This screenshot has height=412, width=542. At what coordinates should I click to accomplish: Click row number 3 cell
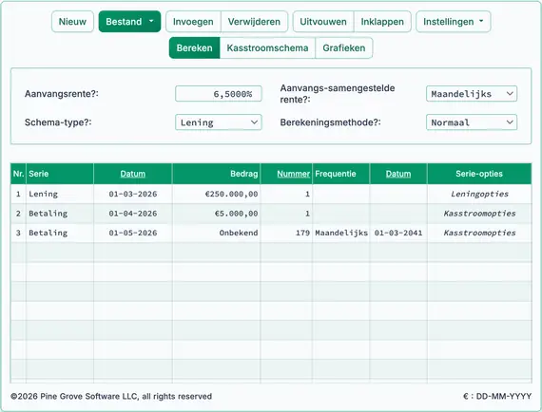18,233
